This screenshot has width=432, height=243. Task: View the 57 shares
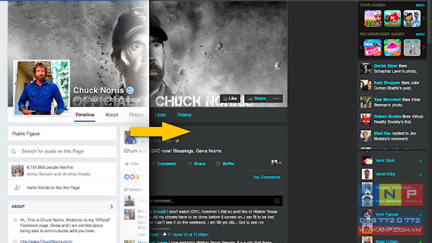pos(133,190)
